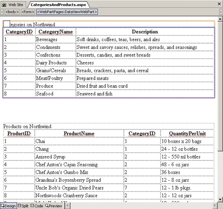Click the 'Sweet and savory sauces' description
The width and height of the screenshot is (223, 209).
coord(145,47)
